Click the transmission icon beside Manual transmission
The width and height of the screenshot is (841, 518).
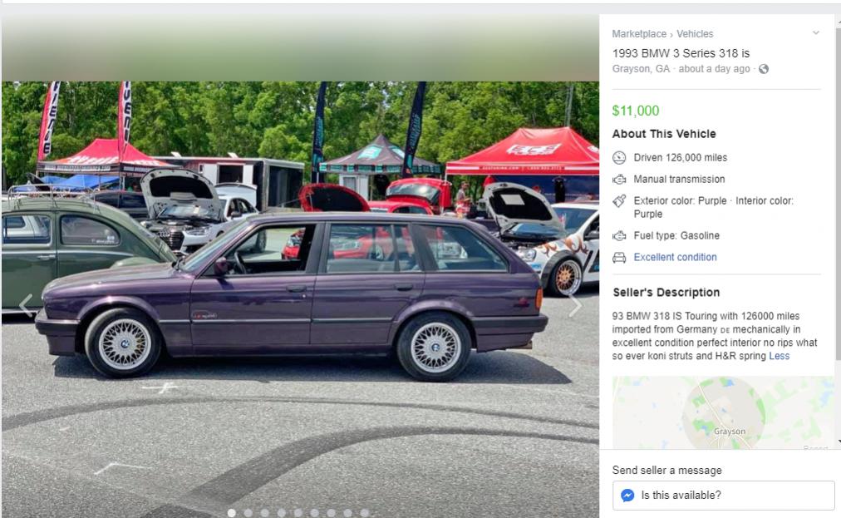pyautogui.click(x=619, y=179)
